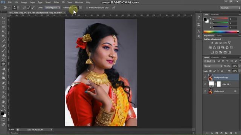The width and height of the screenshot is (241, 135).
Task: Enable Protect Foreground Color checkbox
Action: (x=87, y=7)
